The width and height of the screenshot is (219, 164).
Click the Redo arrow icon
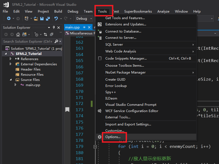point(66,18)
